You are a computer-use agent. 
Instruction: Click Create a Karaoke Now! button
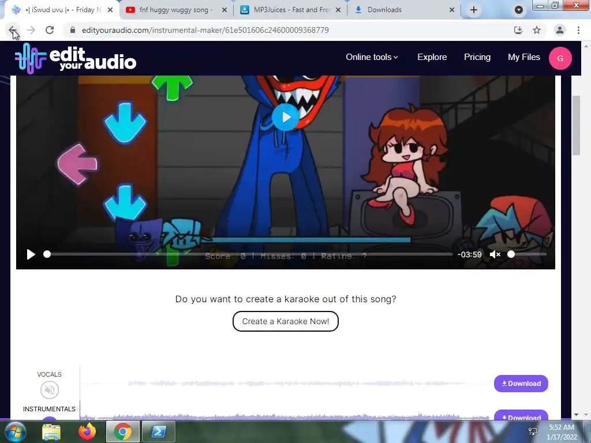[285, 321]
